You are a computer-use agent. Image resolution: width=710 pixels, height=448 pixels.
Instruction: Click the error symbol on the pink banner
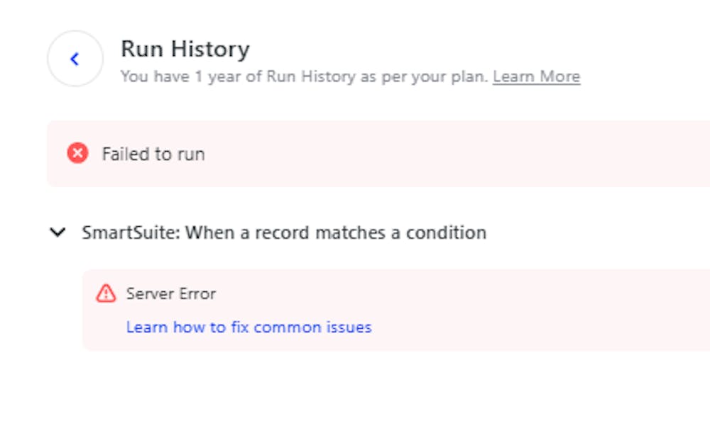(x=78, y=153)
